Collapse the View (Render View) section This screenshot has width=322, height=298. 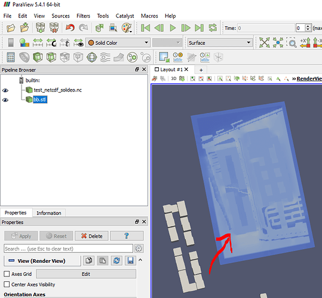point(140,260)
